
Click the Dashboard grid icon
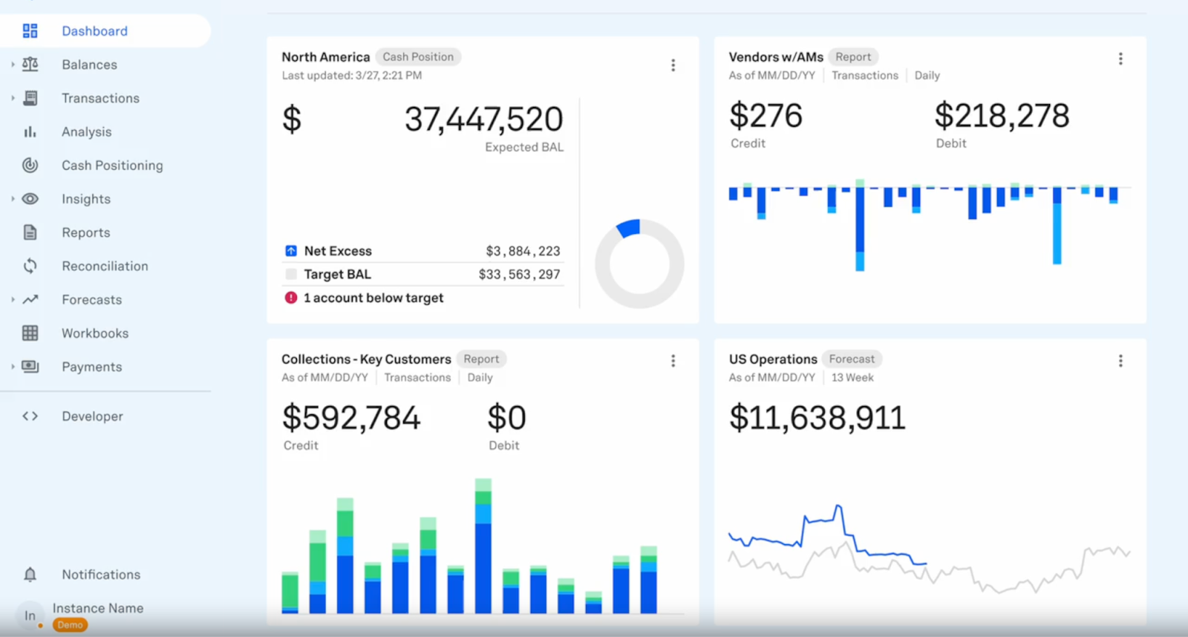coord(30,31)
